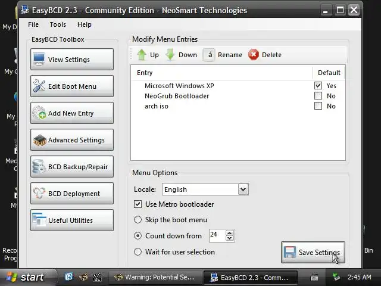
Task: Delete the selected boot entry
Action: coord(265,55)
